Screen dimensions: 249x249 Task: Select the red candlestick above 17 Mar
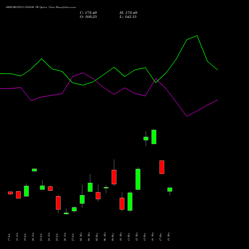[x=162, y=167]
